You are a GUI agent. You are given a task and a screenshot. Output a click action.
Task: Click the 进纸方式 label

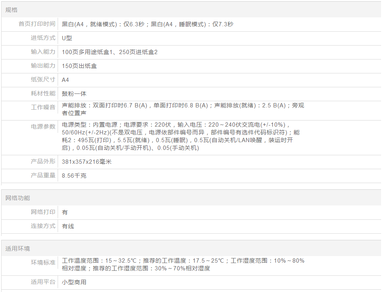click(43, 38)
